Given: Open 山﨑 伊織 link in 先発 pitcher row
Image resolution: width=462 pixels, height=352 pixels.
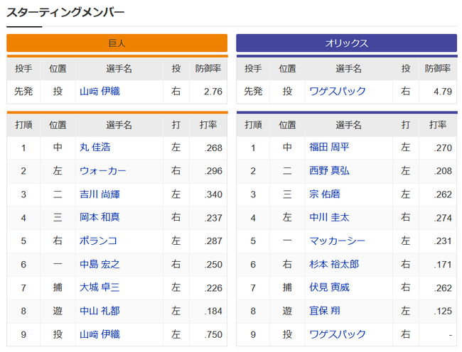Looking at the screenshot, I should pyautogui.click(x=100, y=91).
